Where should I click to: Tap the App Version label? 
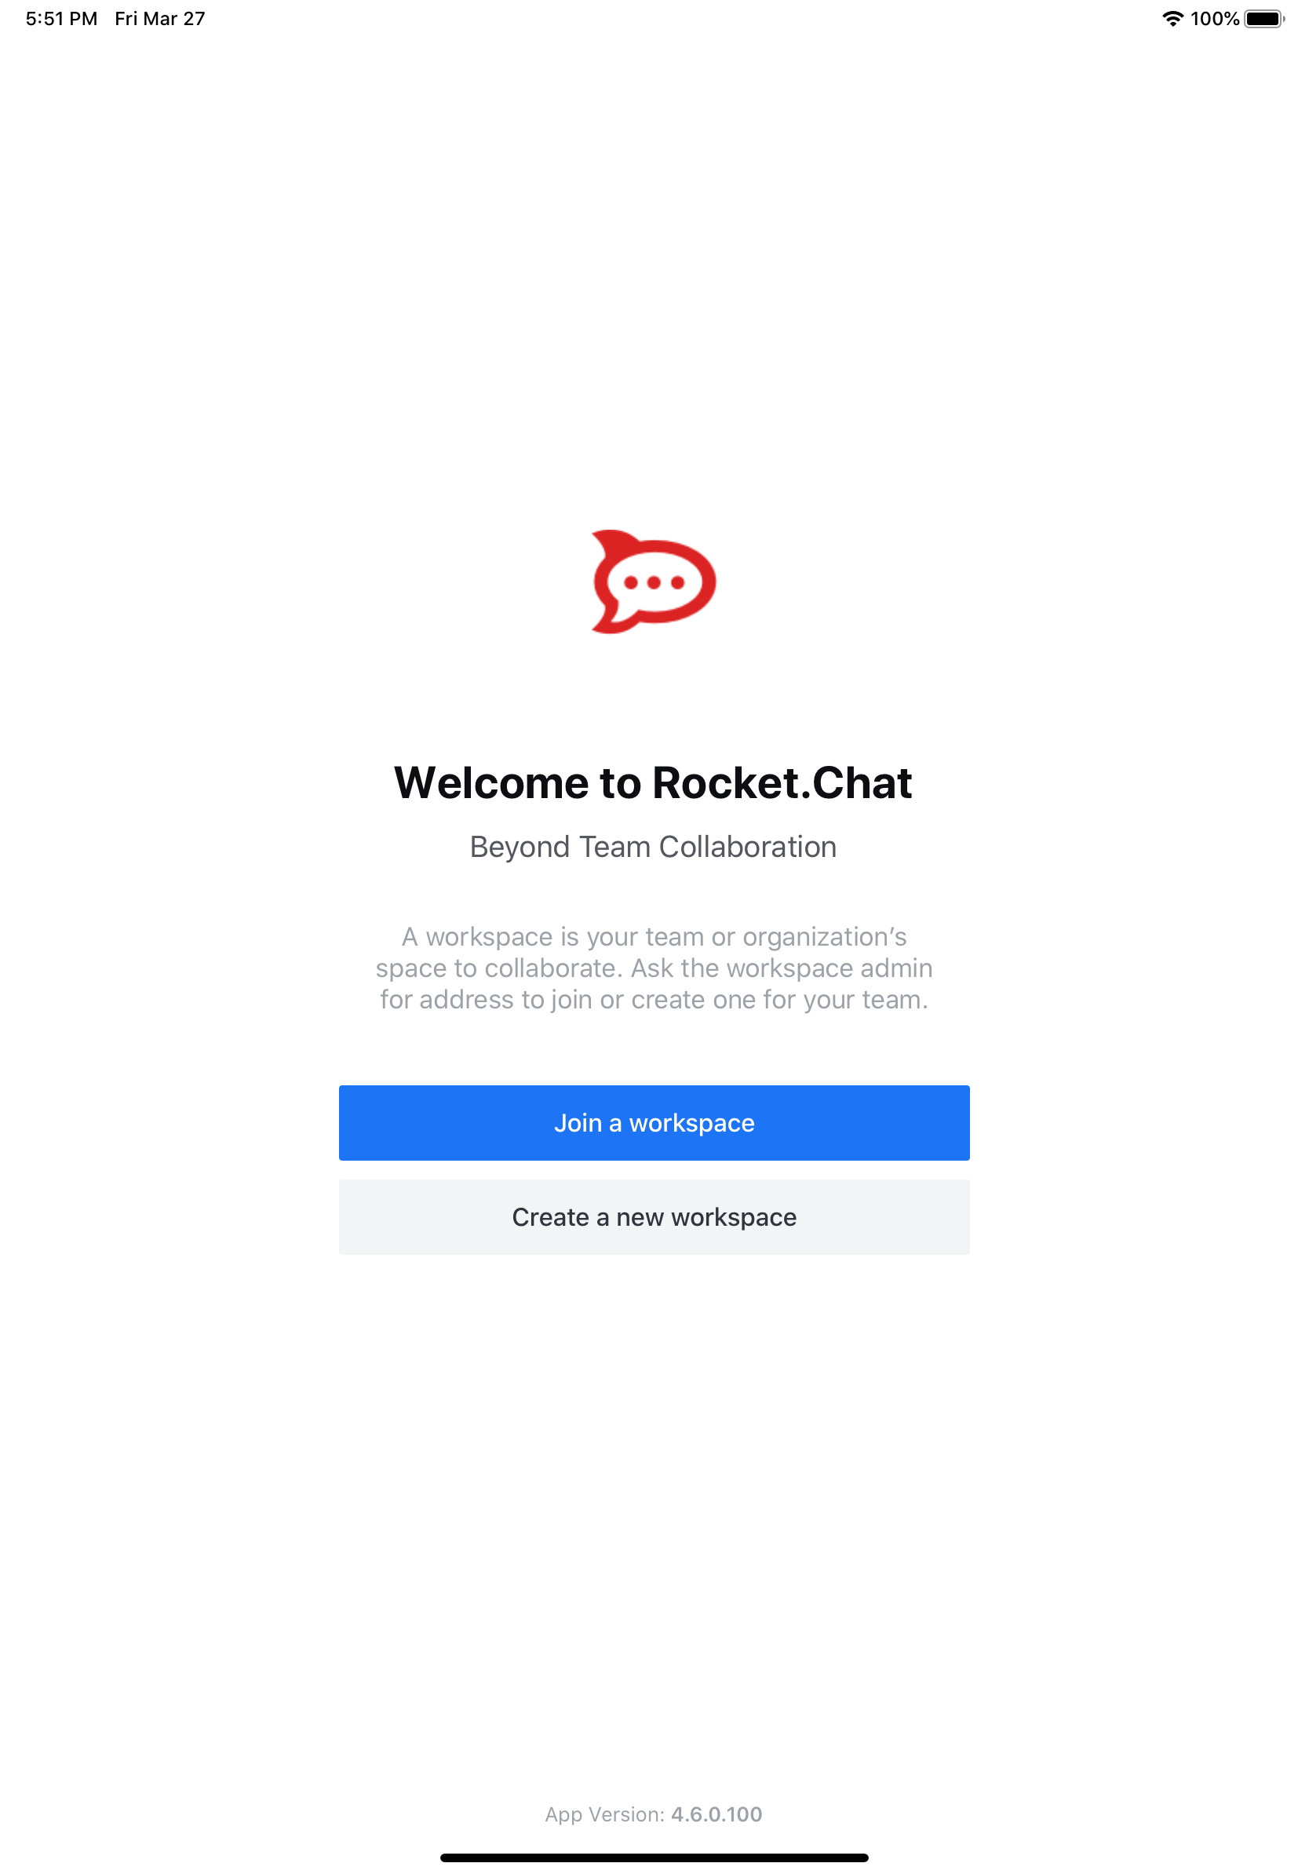point(605,1814)
